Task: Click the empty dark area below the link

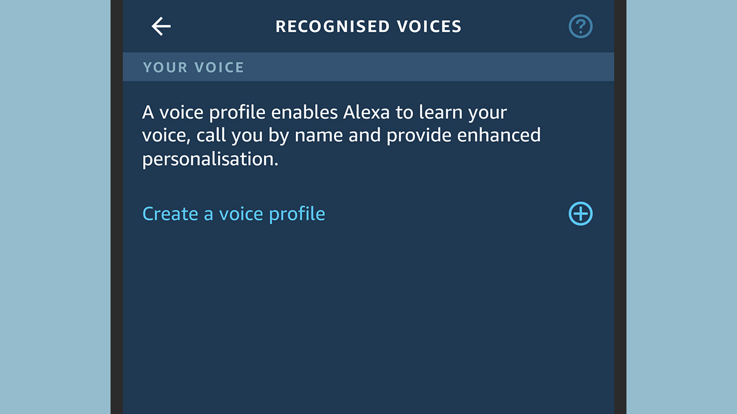Action: click(368, 319)
